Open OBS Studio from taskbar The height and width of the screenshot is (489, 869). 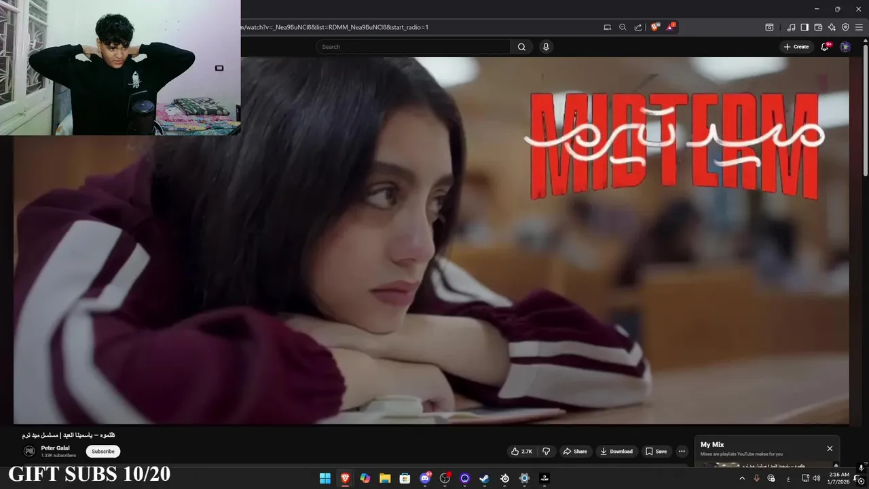click(x=445, y=478)
